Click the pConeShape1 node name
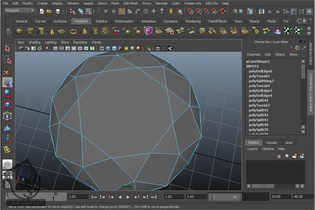The height and width of the screenshot is (210, 315). (258, 61)
